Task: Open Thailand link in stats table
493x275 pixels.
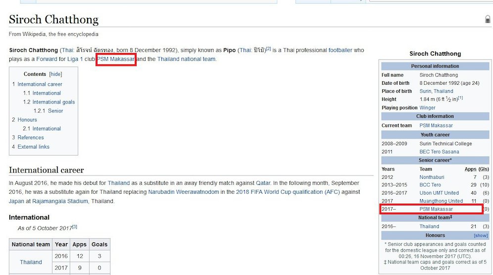Action: click(x=31, y=262)
